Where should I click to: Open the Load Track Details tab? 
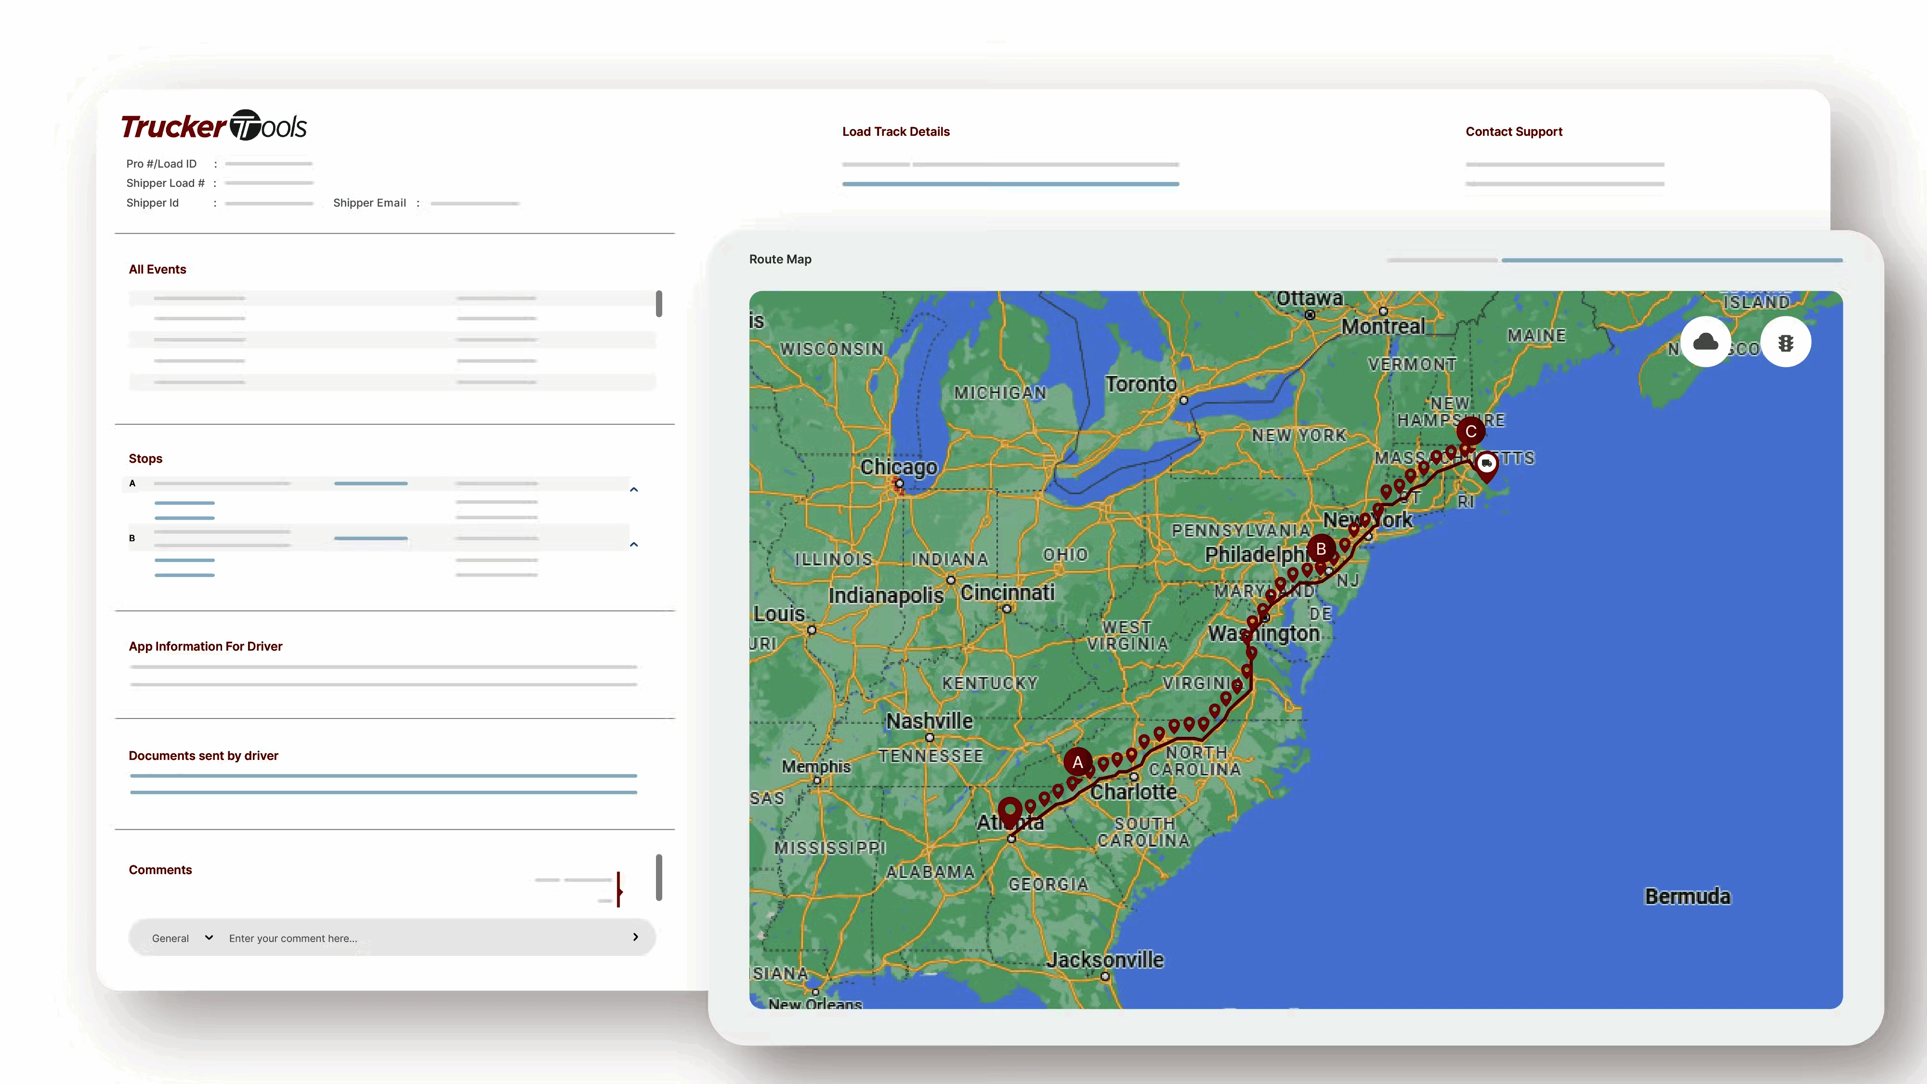[x=895, y=131]
